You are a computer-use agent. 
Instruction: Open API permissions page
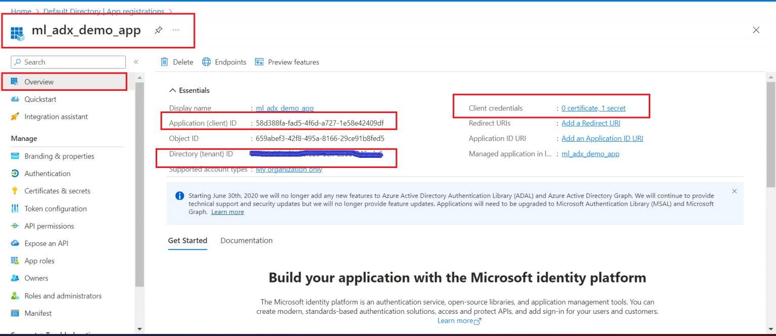tap(49, 226)
